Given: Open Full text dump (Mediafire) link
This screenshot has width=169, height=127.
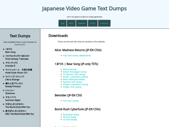Looking at the screenshot, I should pyautogui.click(x=77, y=56).
